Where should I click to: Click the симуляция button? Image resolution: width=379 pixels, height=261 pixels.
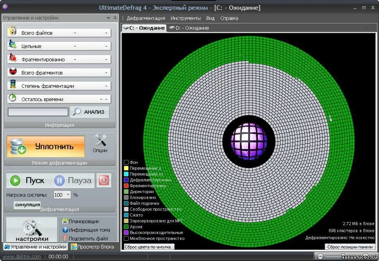27,205
